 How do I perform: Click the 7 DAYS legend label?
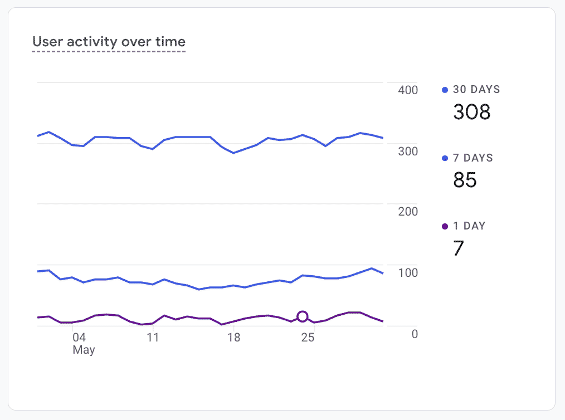[473, 158]
